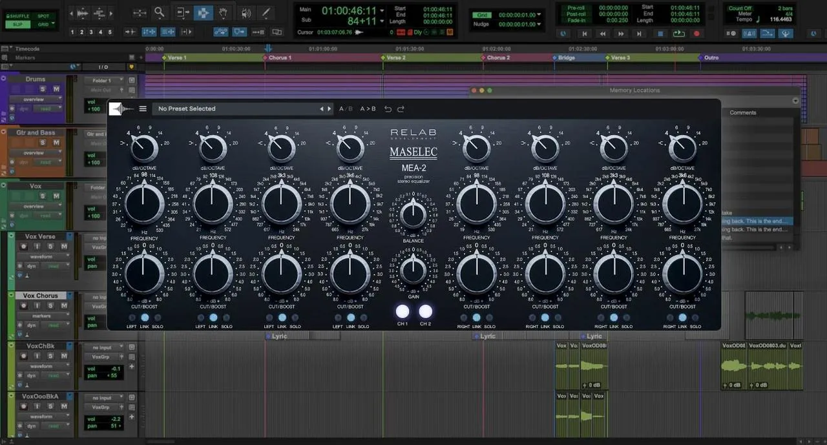
Task: Click the Relab waveform logo icon
Action: click(121, 109)
